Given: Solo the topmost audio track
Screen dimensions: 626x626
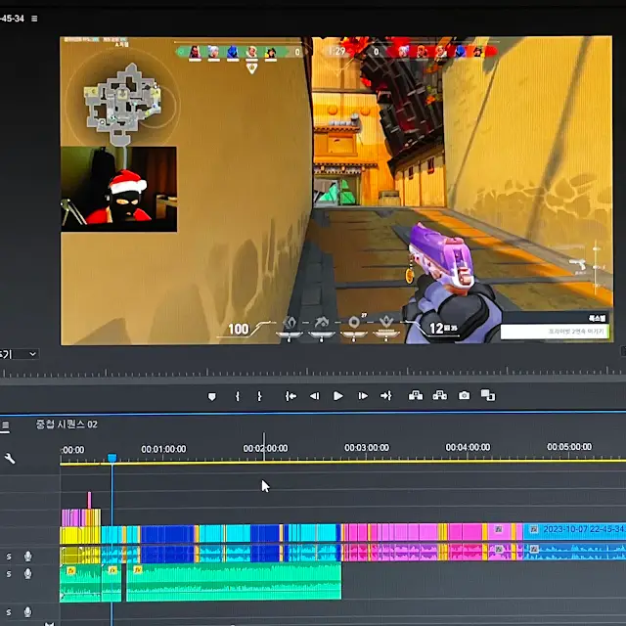Looking at the screenshot, I should coord(9,556).
